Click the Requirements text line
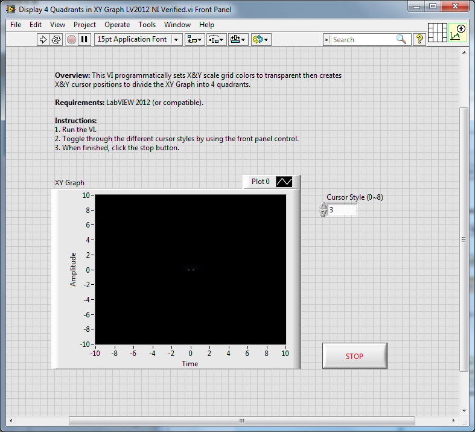Screen dimensions: 475x432 129,103
